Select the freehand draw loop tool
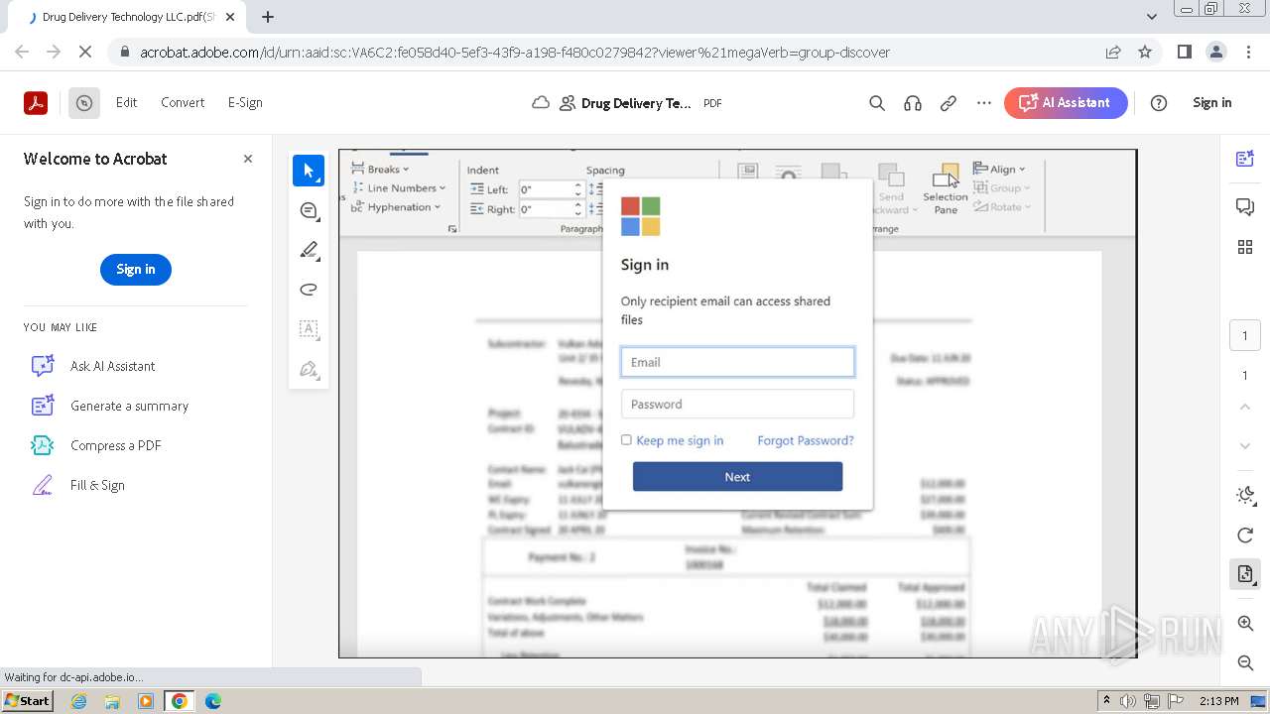The image size is (1270, 714). pos(309,290)
